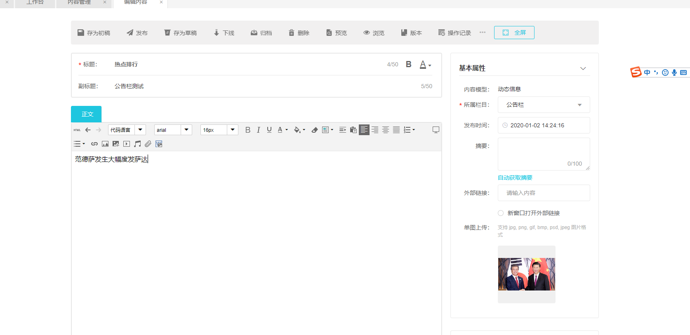The height and width of the screenshot is (335, 690).
Task: Toggle justify alignment in the editor
Action: click(x=396, y=130)
